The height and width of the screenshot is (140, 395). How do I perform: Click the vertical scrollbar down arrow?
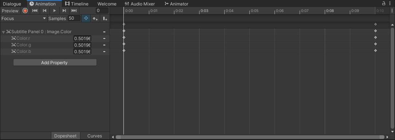pyautogui.click(x=392, y=132)
